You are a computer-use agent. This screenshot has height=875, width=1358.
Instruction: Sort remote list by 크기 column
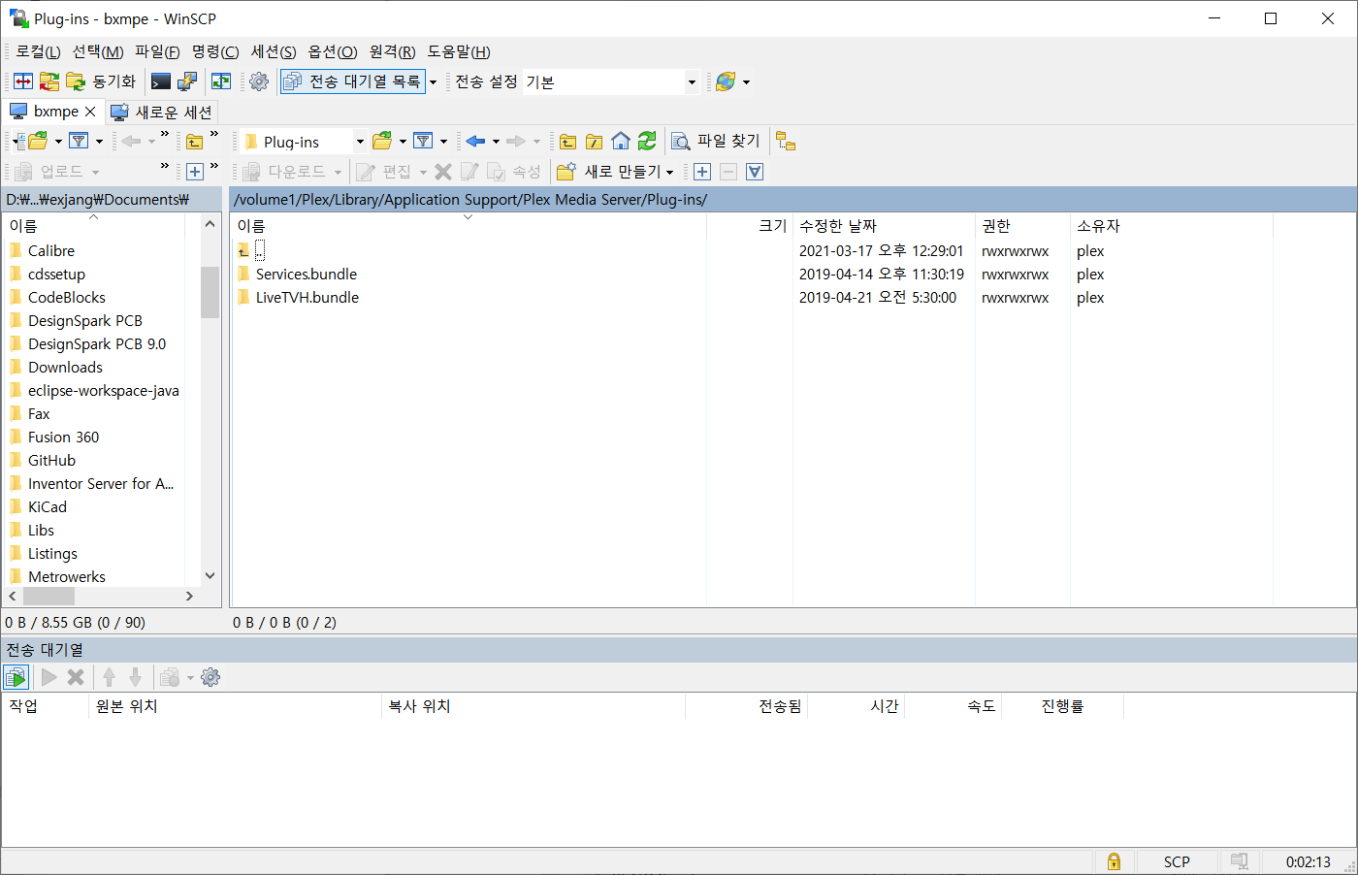point(750,225)
